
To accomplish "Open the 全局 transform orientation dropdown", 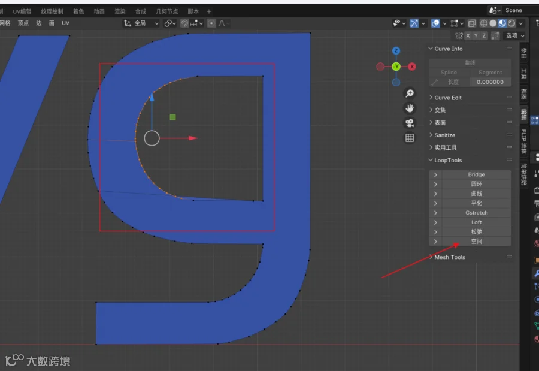I will 141,23.
